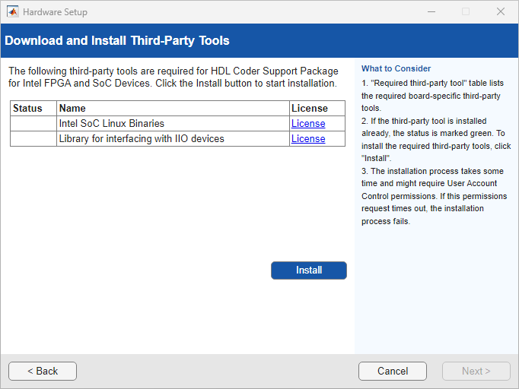Click status cell of IIO library row
The image size is (519, 389).
(x=33, y=139)
